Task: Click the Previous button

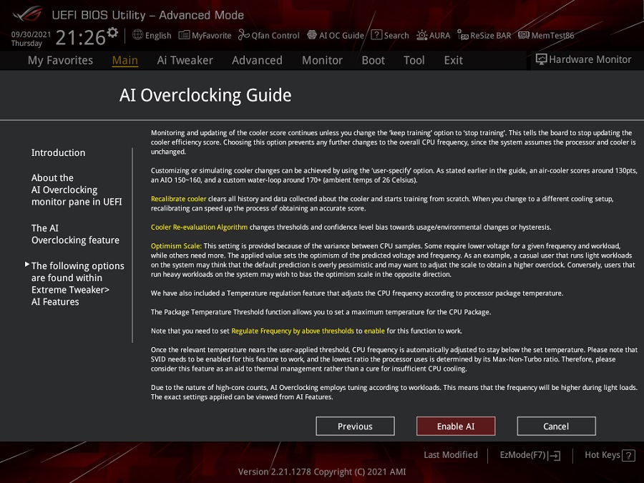Action: [355, 426]
